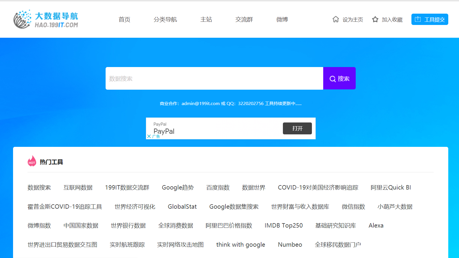Open 霍普金斯COVID-19追踪工具 link
459x258 pixels.
pos(65,207)
